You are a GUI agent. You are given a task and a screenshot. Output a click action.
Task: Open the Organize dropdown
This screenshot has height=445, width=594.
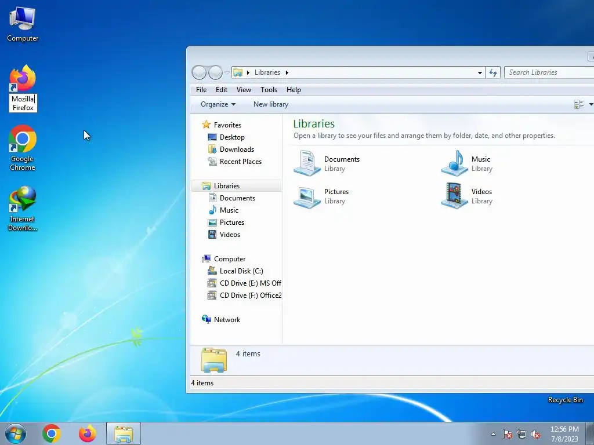pyautogui.click(x=218, y=104)
